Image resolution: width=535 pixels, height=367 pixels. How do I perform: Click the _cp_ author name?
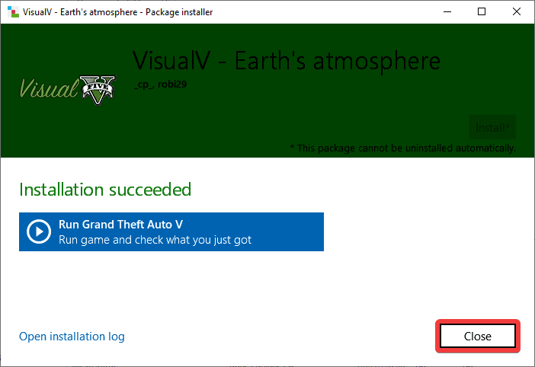(x=143, y=85)
